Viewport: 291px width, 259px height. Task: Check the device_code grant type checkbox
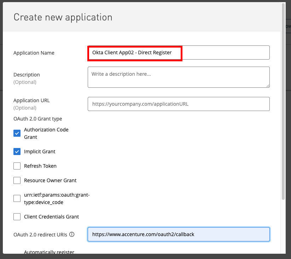(17, 198)
